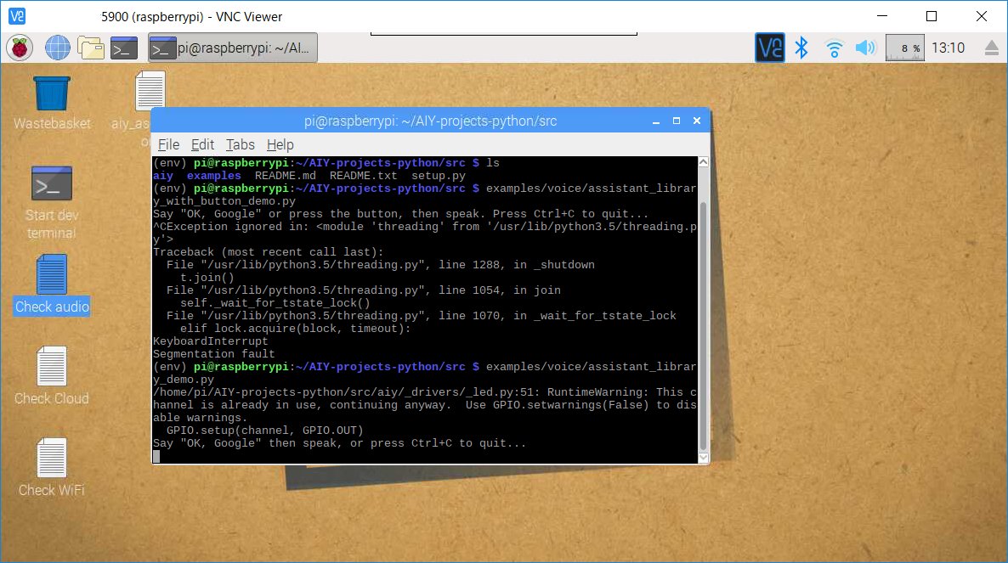The width and height of the screenshot is (1008, 563).
Task: Select the pi@raspberrypi taskbar window button
Action: (x=233, y=48)
